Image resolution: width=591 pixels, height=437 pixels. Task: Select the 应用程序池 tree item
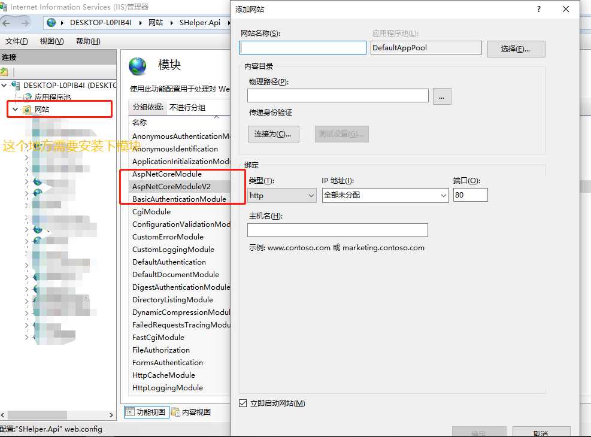pyautogui.click(x=53, y=97)
